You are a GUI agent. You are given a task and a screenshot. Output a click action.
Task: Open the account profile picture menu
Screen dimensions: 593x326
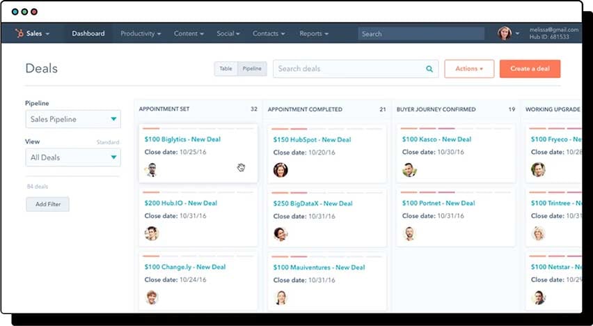coord(505,33)
